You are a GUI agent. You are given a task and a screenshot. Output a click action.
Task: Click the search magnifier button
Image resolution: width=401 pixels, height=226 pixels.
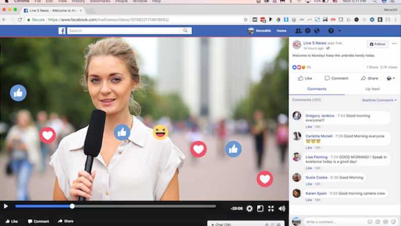coord(185,31)
